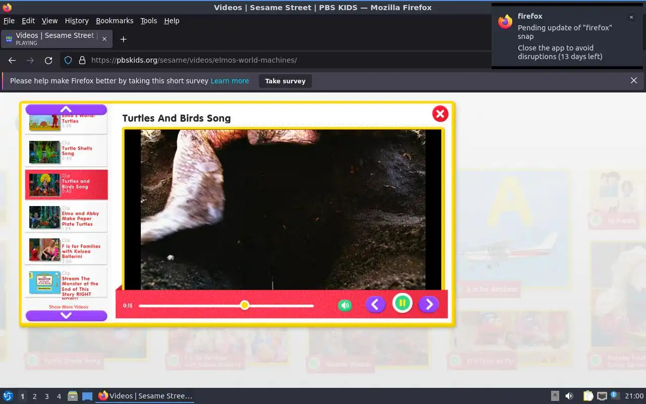Click the removable media tray icon
The image size is (646, 404).
[555, 396]
